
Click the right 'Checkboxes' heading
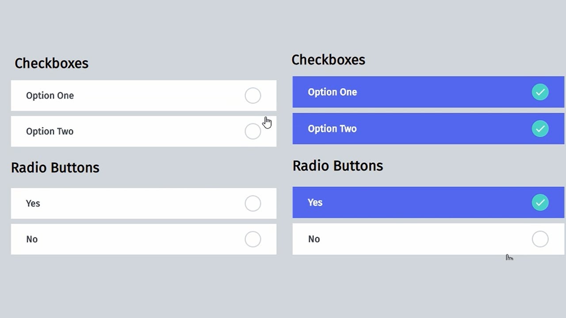(x=329, y=60)
